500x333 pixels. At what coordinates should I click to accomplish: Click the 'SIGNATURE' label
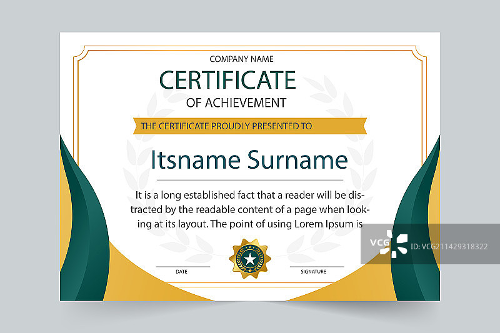pyautogui.click(x=314, y=272)
